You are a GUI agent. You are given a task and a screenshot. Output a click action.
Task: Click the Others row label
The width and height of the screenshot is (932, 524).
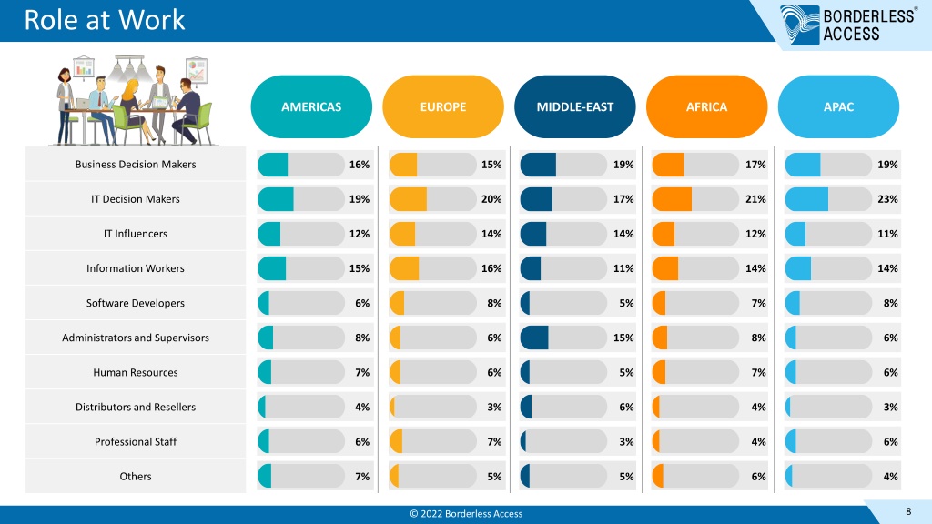pos(136,477)
